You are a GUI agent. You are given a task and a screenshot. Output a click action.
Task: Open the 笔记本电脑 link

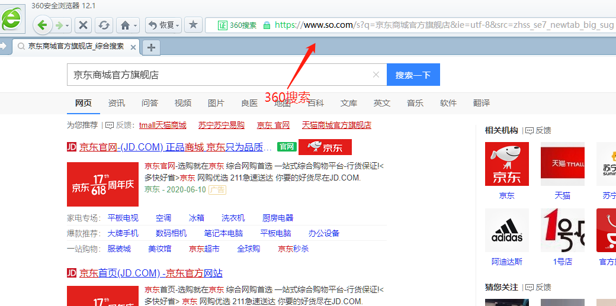[223, 233]
